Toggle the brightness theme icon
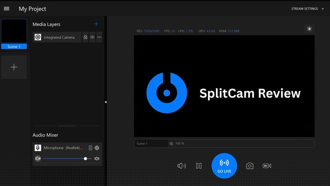Screen dimensions: 330x186 coord(309,29)
